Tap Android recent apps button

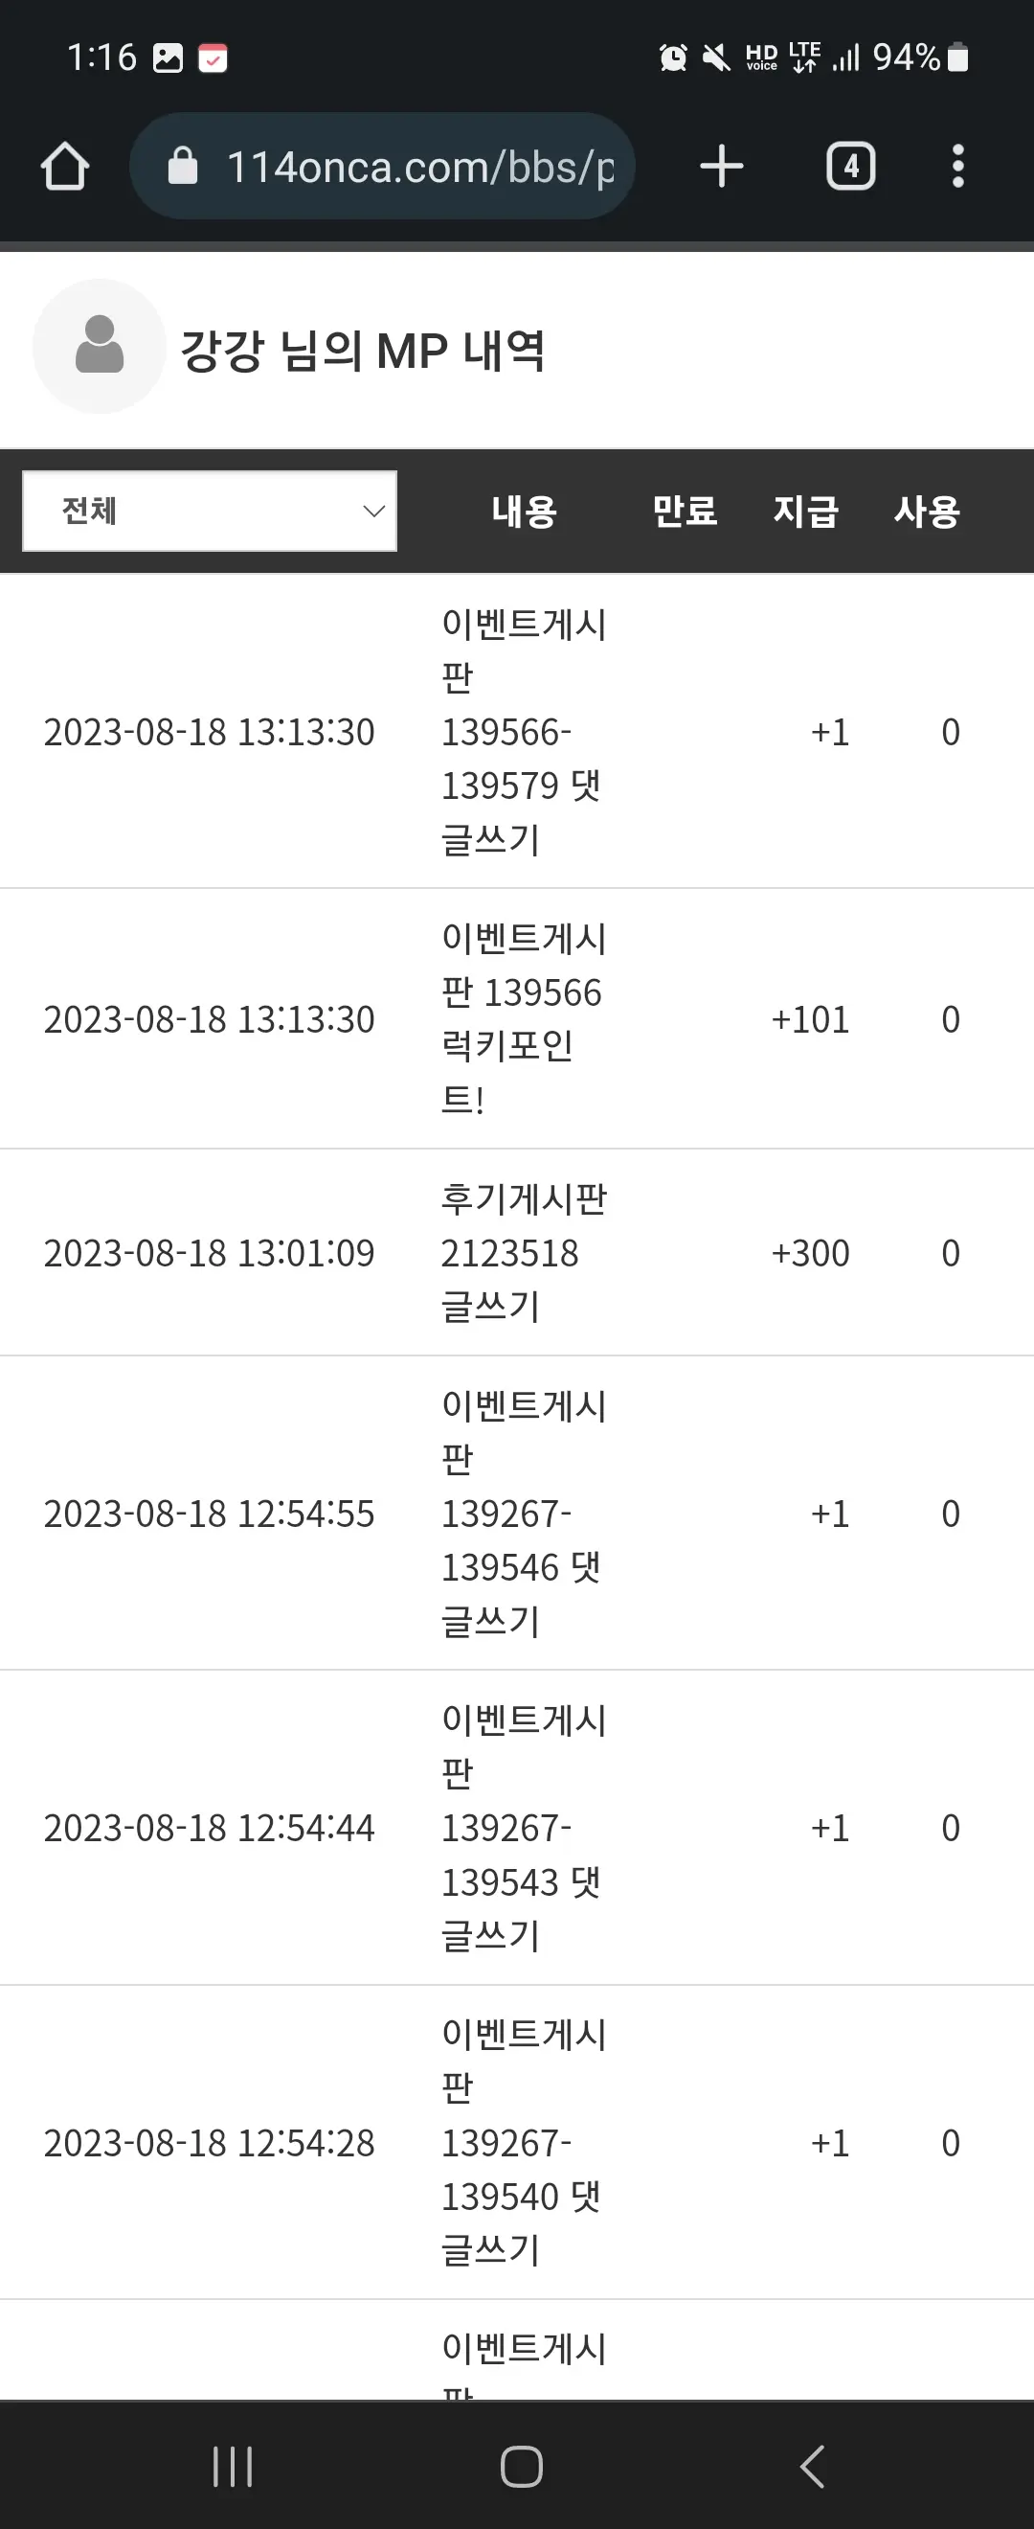tap(233, 2466)
